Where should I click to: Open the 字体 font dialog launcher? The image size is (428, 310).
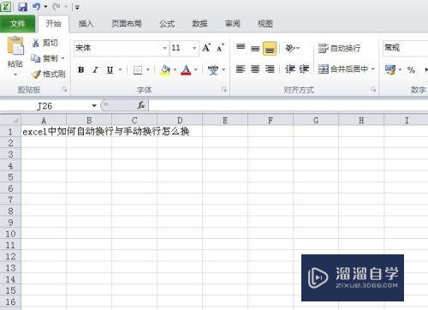coord(224,90)
